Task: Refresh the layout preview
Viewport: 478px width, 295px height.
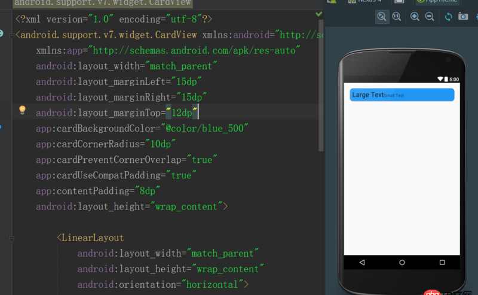Action: point(448,17)
